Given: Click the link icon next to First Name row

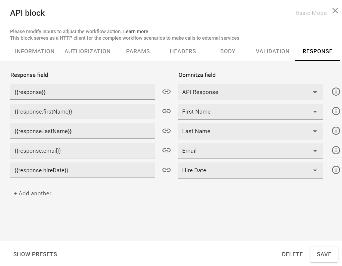Looking at the screenshot, I should click(166, 111).
